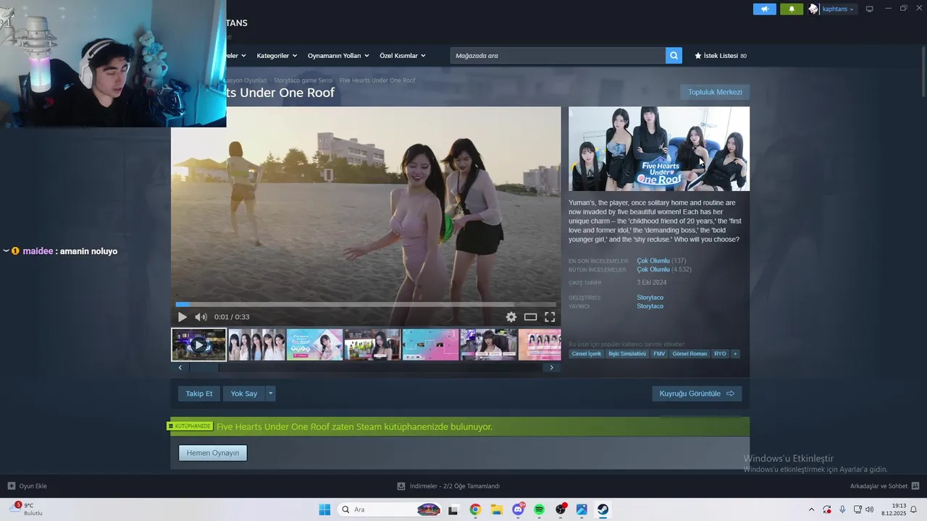
Task: Open Kategoriler dropdown menu
Action: click(276, 56)
